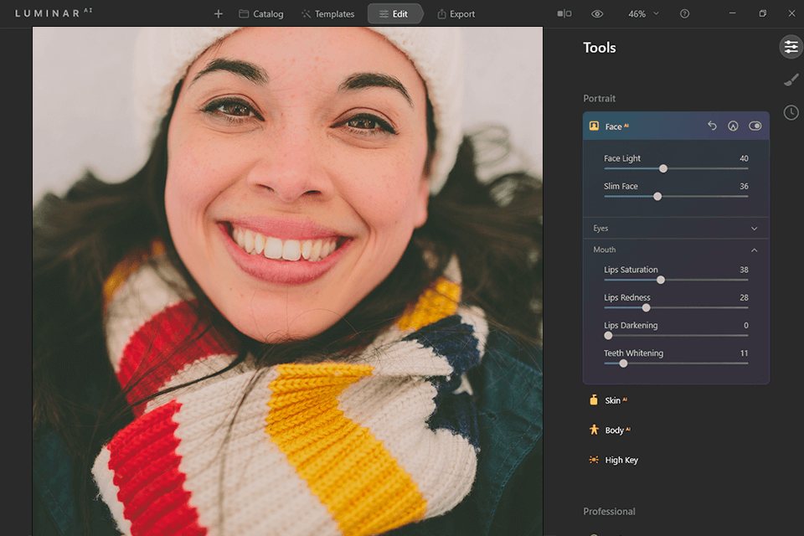804x536 pixels.
Task: Click the portrait photo in canvas
Action: coord(287,281)
